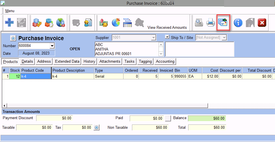Click View Received Amounts
Viewport: 275px width, 142px height.
(x=167, y=27)
